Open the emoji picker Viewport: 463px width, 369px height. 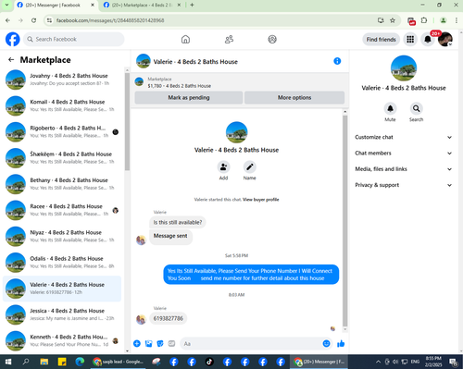pos(326,343)
